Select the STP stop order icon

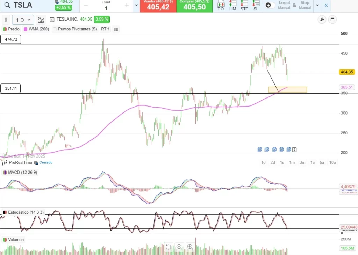(244, 6)
